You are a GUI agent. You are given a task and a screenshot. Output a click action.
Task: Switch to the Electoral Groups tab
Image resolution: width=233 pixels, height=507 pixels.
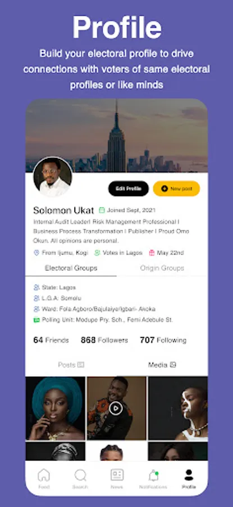pyautogui.click(x=71, y=268)
